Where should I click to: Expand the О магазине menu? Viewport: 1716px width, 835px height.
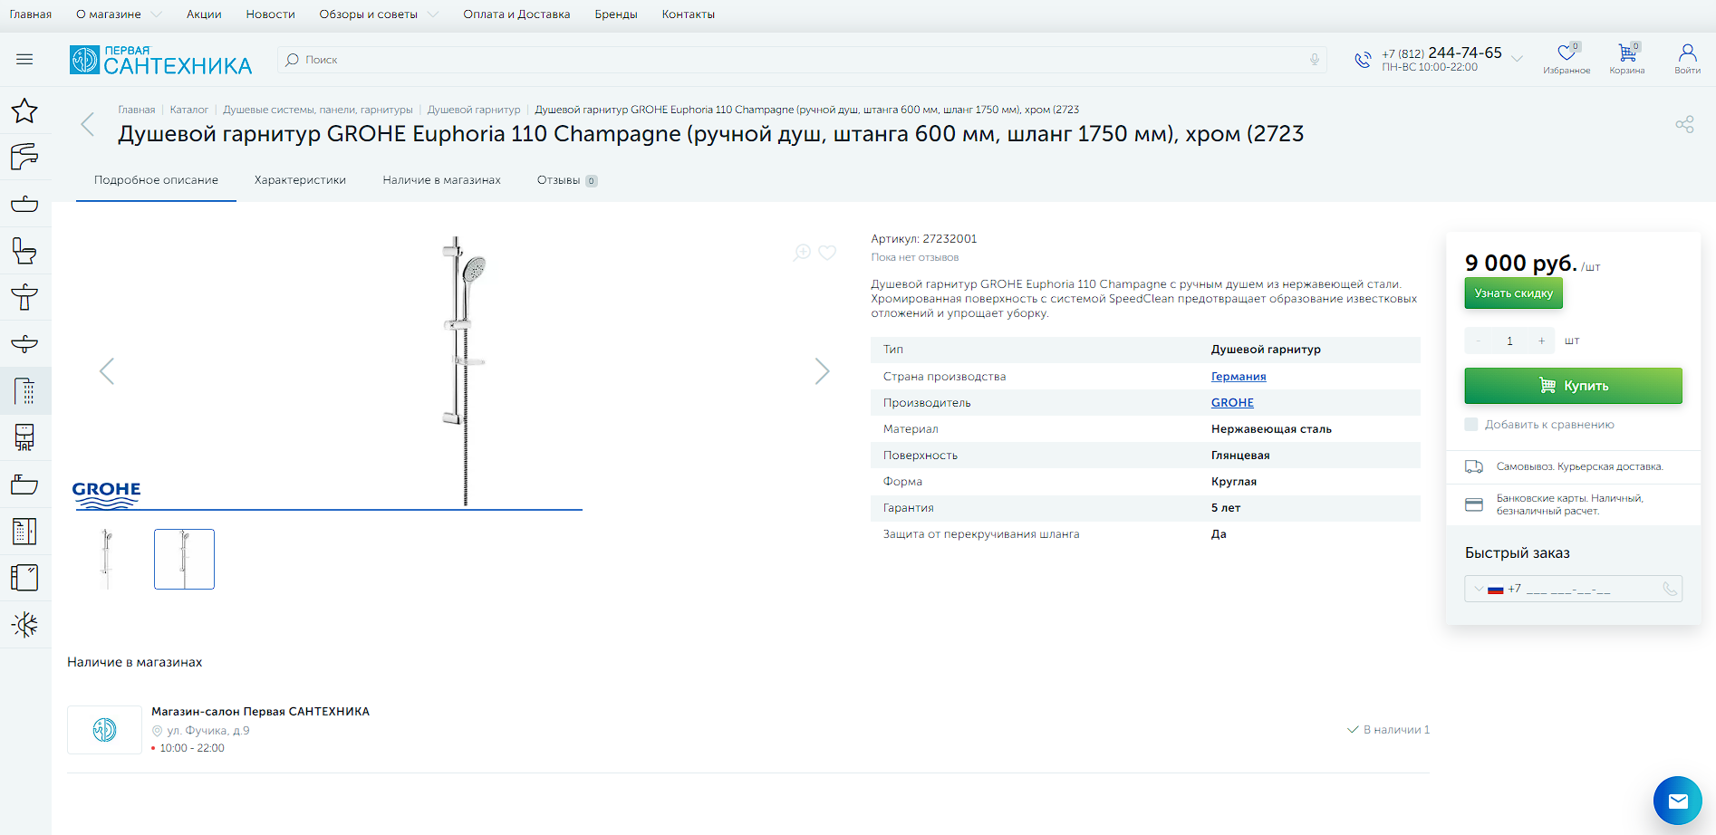119,14
